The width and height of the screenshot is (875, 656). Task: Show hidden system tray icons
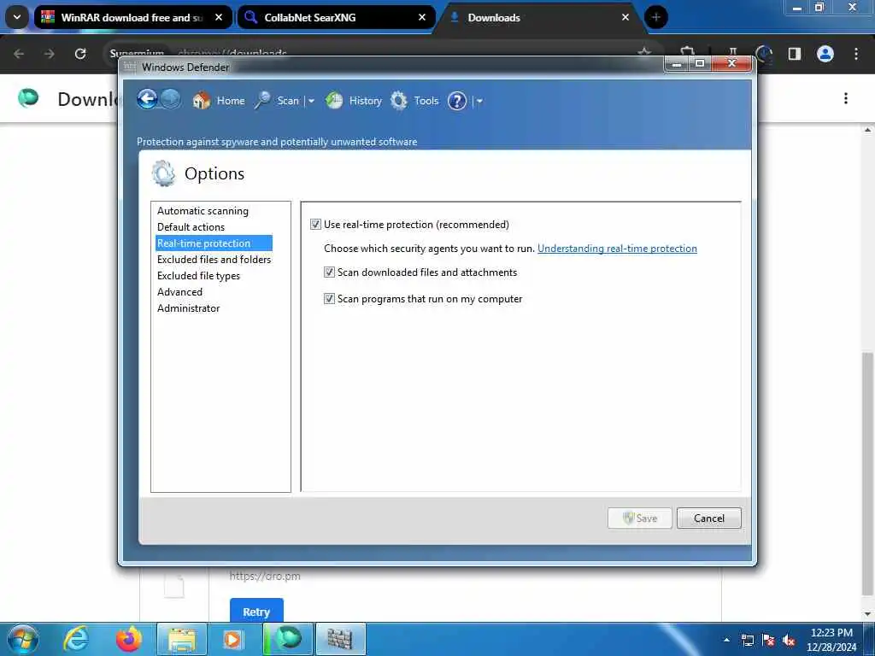click(726, 640)
